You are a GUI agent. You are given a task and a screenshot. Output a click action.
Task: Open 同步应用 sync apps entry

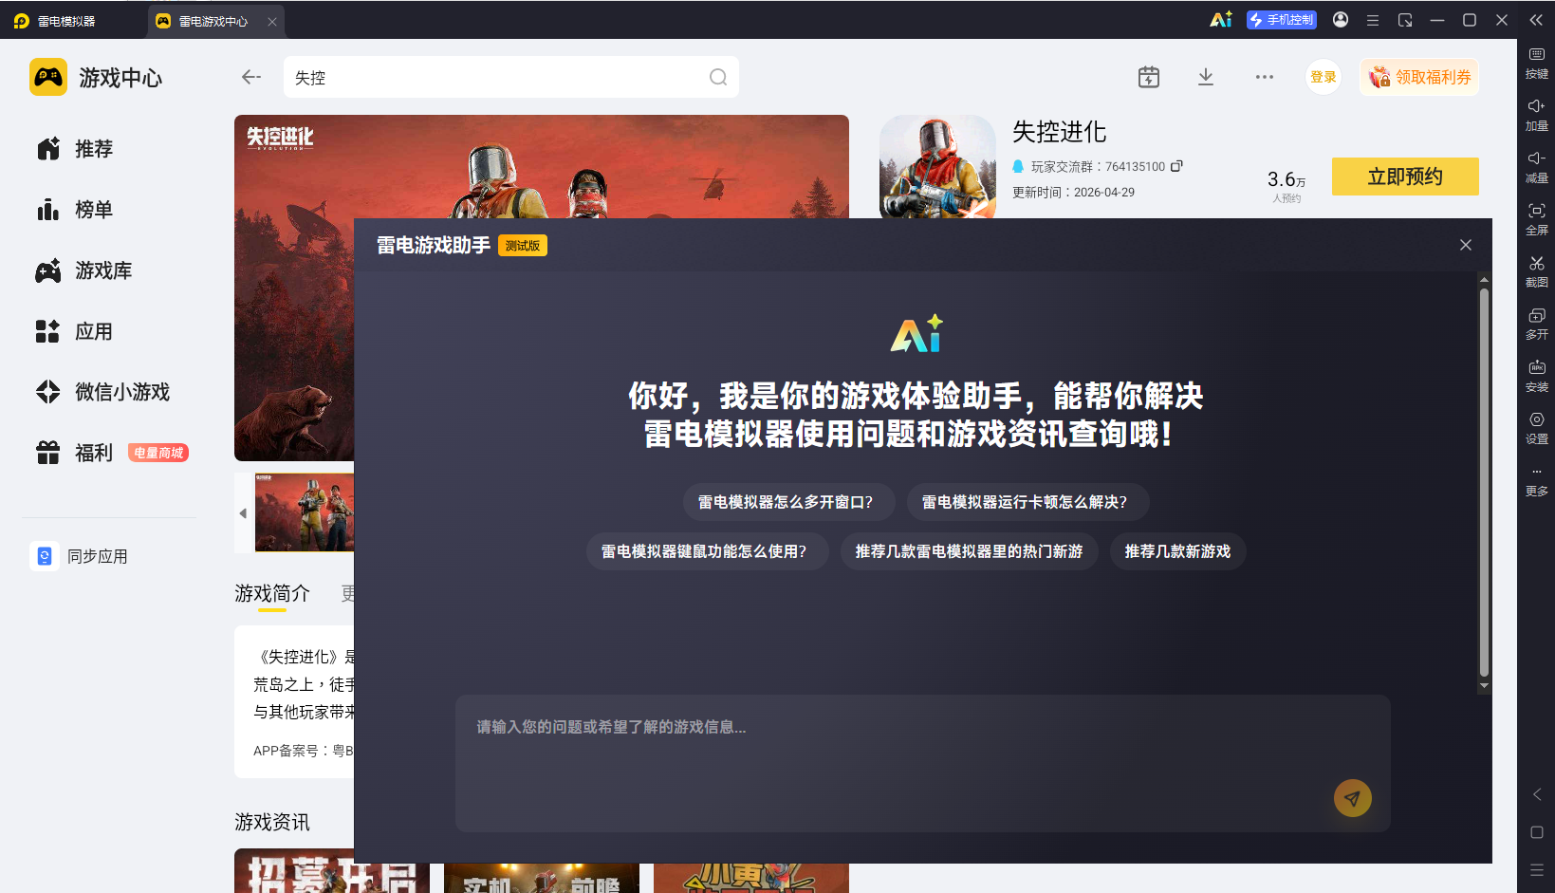[x=80, y=556]
